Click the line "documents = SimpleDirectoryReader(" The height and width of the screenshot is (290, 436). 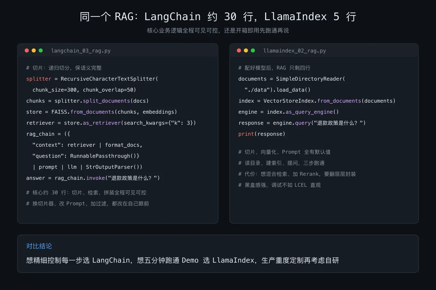point(292,79)
